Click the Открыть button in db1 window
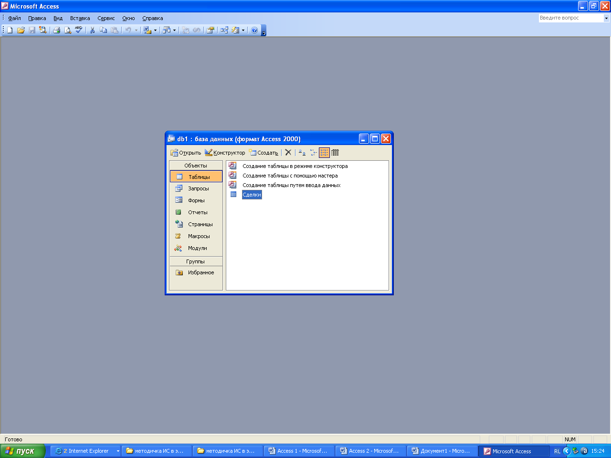Image resolution: width=611 pixels, height=458 pixels. 186,153
